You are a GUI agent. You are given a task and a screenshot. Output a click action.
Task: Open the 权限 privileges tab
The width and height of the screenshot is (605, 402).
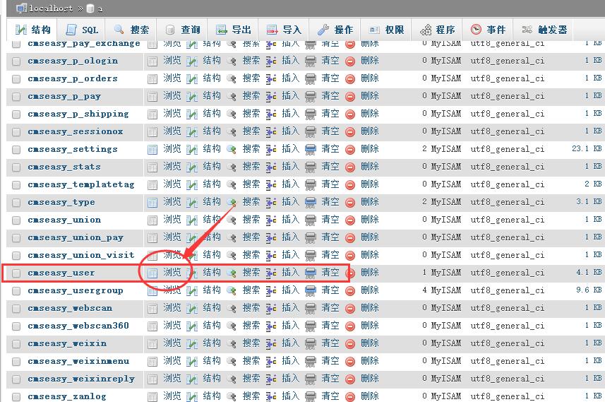386,30
